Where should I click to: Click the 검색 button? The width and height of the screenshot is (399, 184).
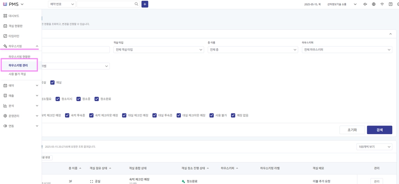pos(380,130)
